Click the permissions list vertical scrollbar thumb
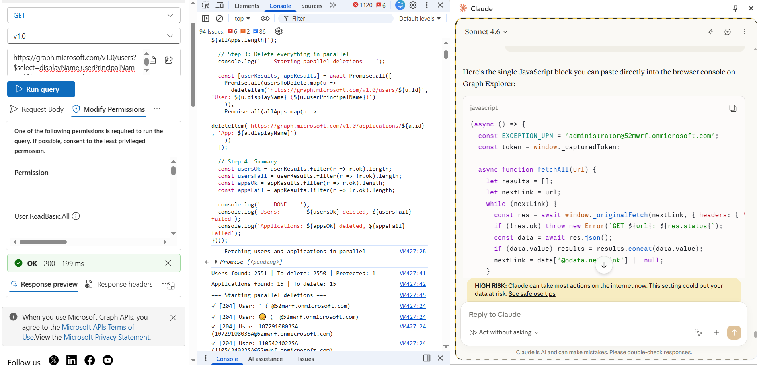 [x=173, y=171]
